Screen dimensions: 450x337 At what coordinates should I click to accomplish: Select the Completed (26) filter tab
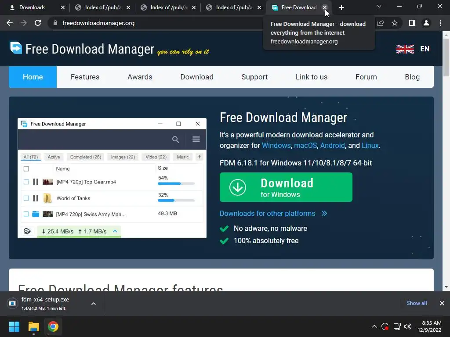tap(86, 157)
